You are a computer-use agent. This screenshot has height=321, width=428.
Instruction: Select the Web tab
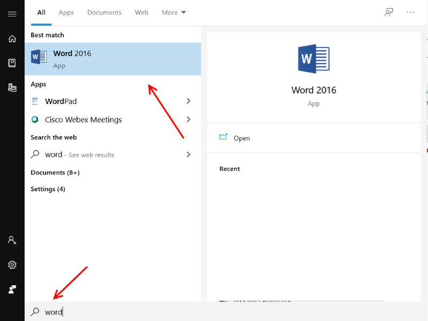point(141,12)
